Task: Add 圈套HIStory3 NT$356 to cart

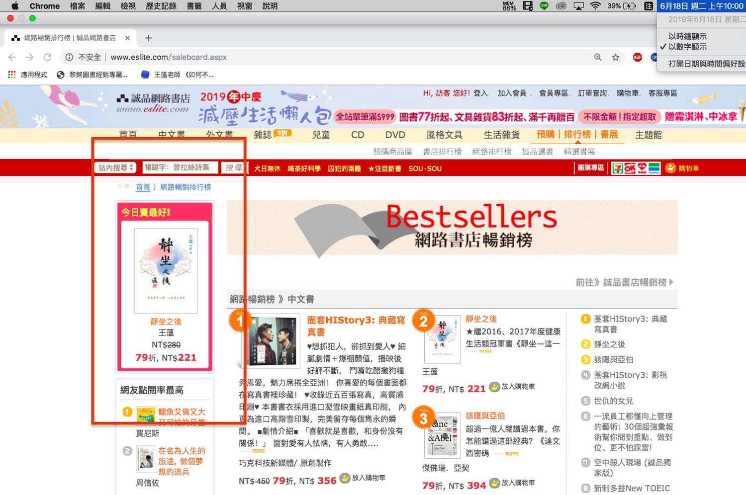Action: (362, 478)
